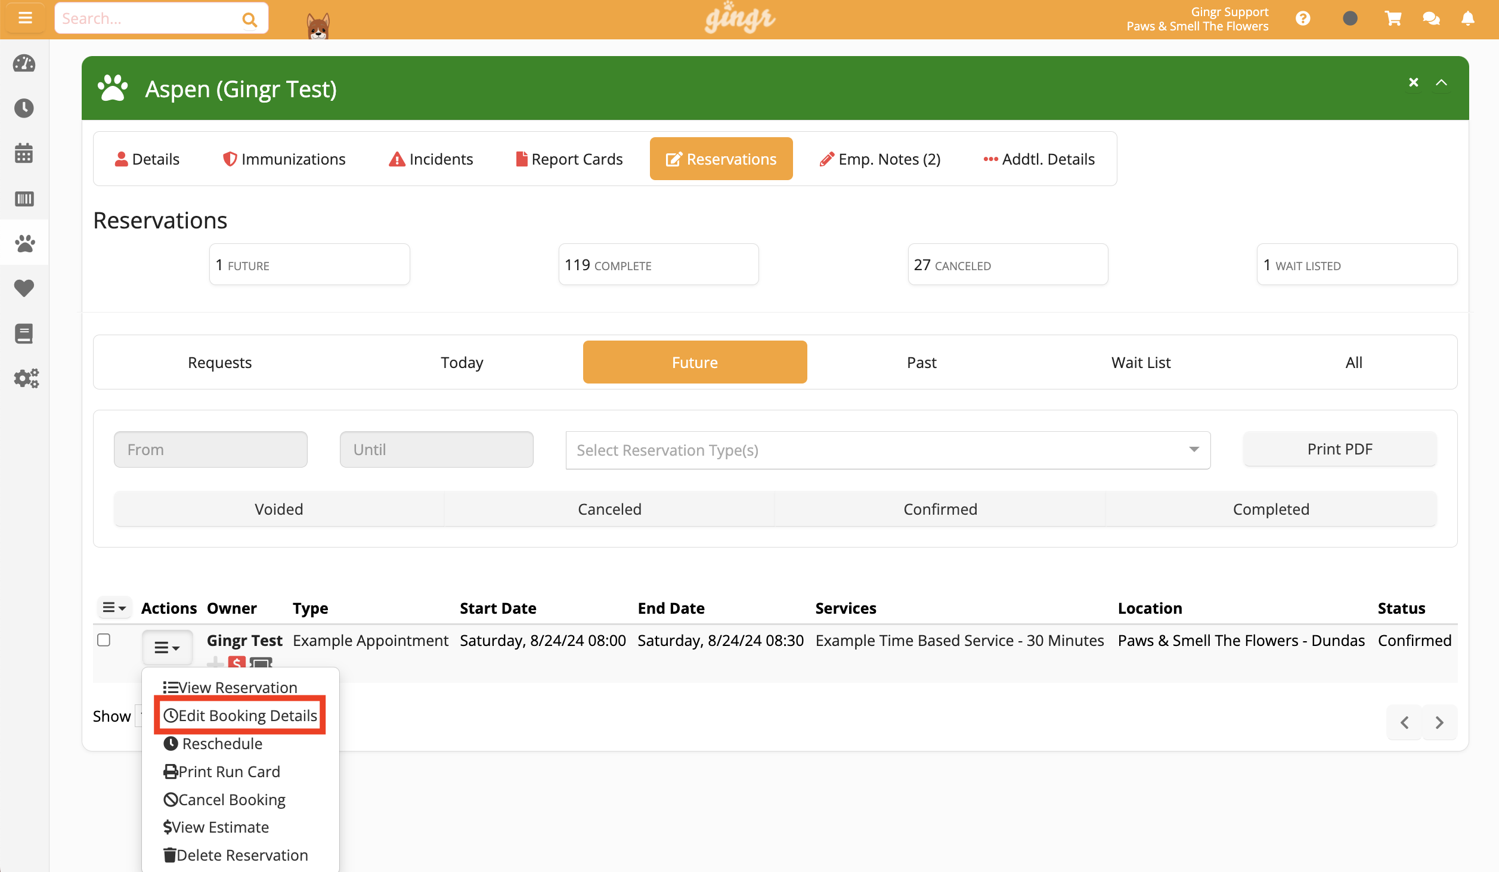Choose Print Run Card from menu
Screen dimensions: 1499x872
click(x=222, y=771)
